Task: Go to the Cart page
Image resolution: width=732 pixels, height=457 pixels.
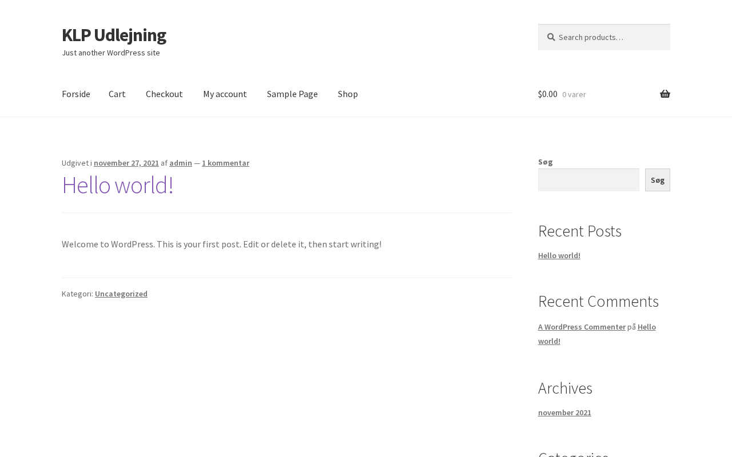Action: tap(117, 94)
